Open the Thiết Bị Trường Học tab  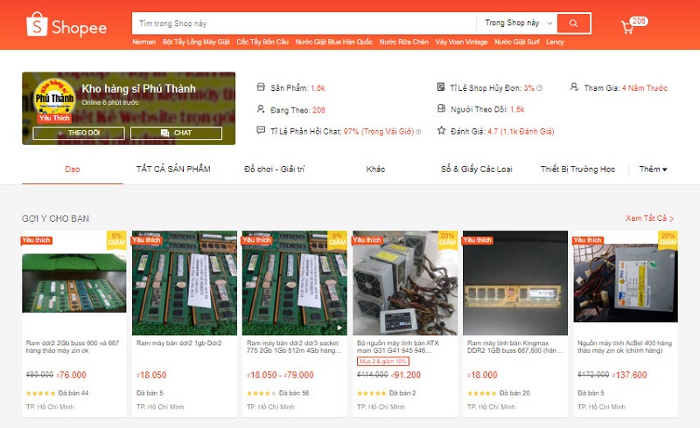[x=577, y=169]
